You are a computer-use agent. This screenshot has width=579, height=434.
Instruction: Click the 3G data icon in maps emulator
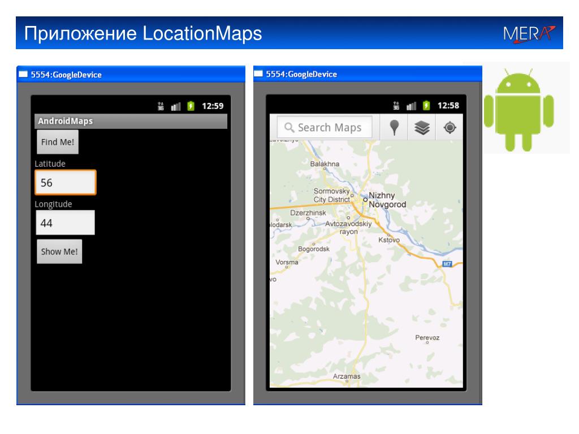tap(396, 106)
